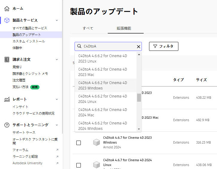Click the 492.9 MB size value
217x169 pixels.
(x=203, y=120)
